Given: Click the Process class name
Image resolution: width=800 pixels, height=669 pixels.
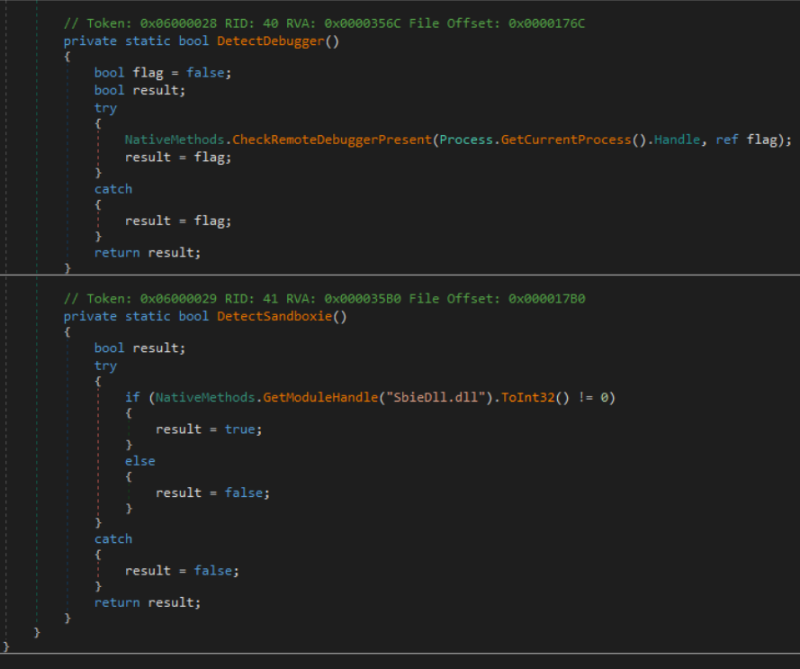Looking at the screenshot, I should click(x=466, y=140).
